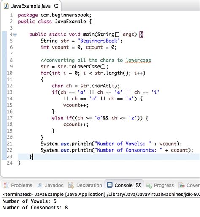
Task: Open the Problems view tab
Action: tap(22, 185)
